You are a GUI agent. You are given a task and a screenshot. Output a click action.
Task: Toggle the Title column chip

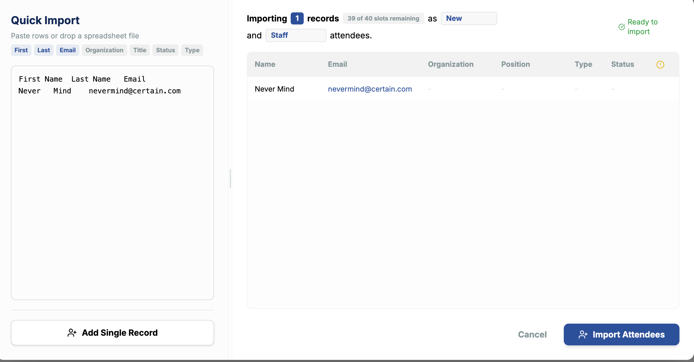(140, 50)
